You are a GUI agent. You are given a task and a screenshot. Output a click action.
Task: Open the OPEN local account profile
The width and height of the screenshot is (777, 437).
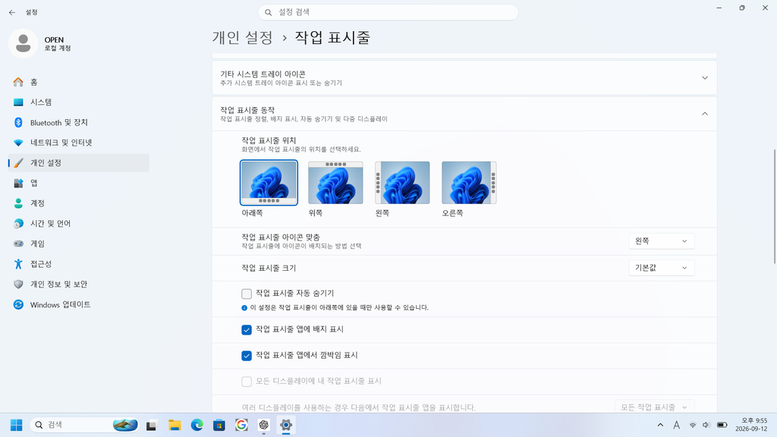click(42, 43)
